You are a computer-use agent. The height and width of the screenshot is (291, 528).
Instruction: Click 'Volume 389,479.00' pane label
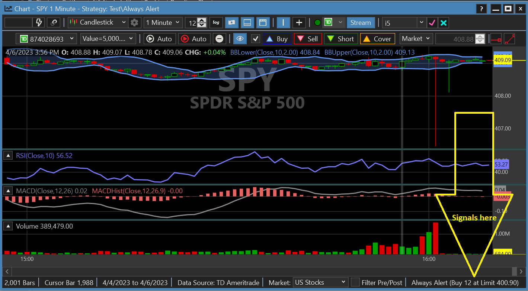click(x=44, y=226)
